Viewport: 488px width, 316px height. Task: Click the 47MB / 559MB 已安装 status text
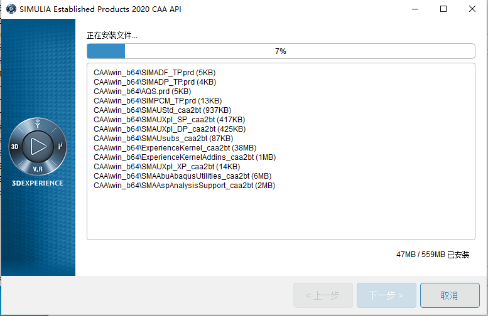point(433,255)
